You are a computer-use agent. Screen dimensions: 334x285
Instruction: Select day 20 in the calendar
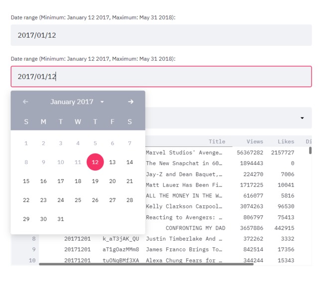tap(112, 181)
